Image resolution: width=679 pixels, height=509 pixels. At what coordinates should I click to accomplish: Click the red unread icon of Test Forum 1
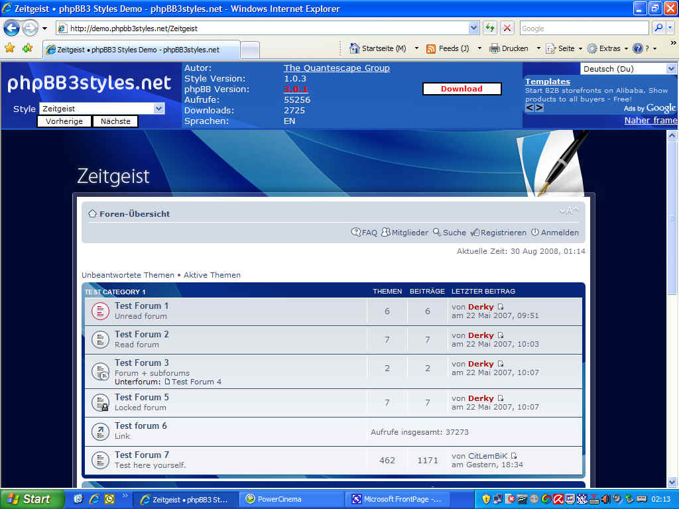100,311
